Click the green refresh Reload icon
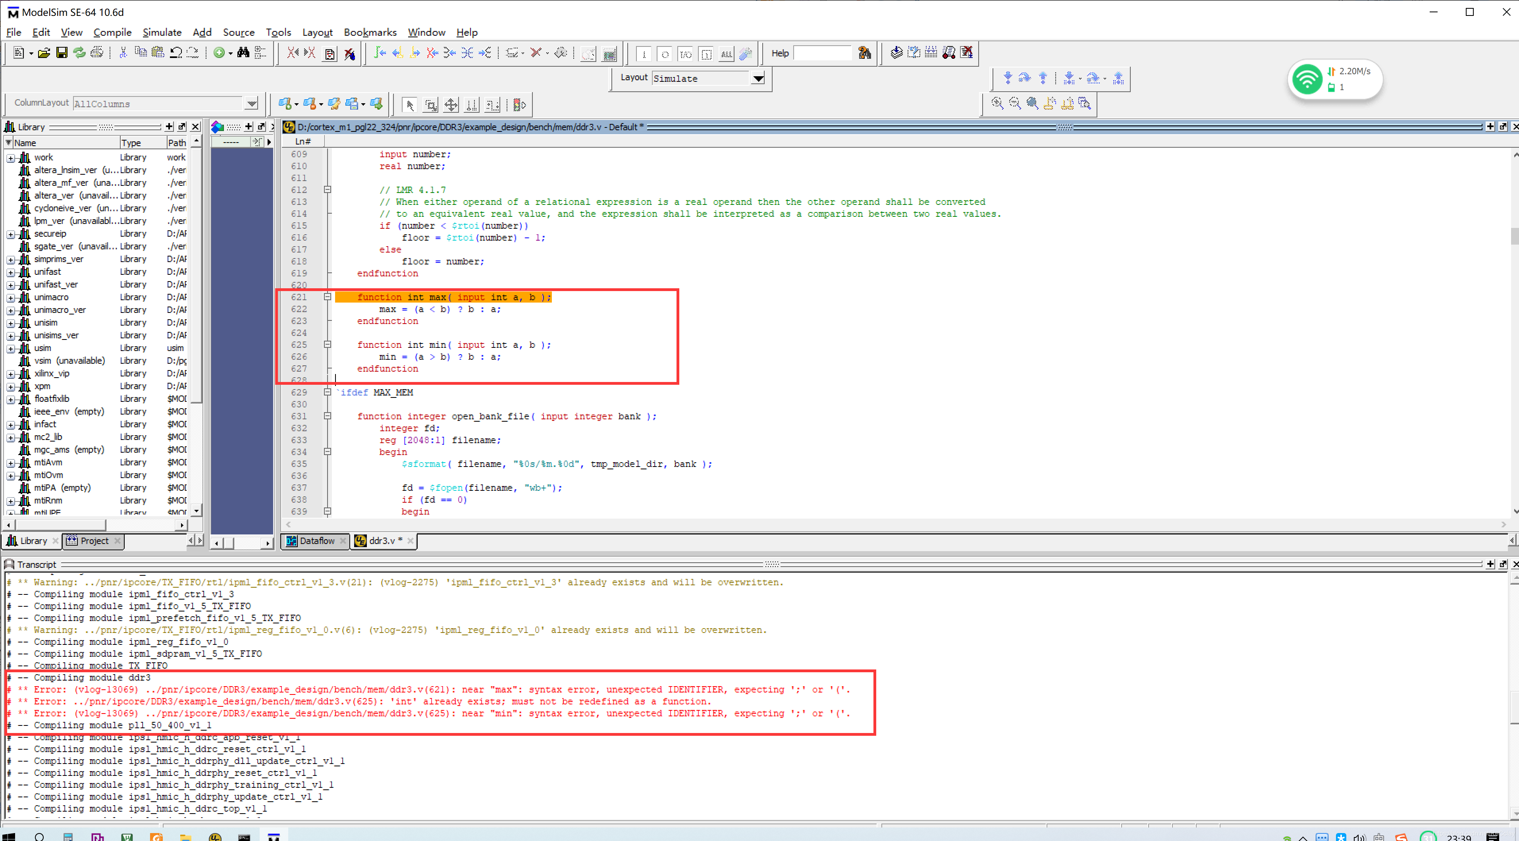Viewport: 1519px width, 841px height. tap(79, 53)
